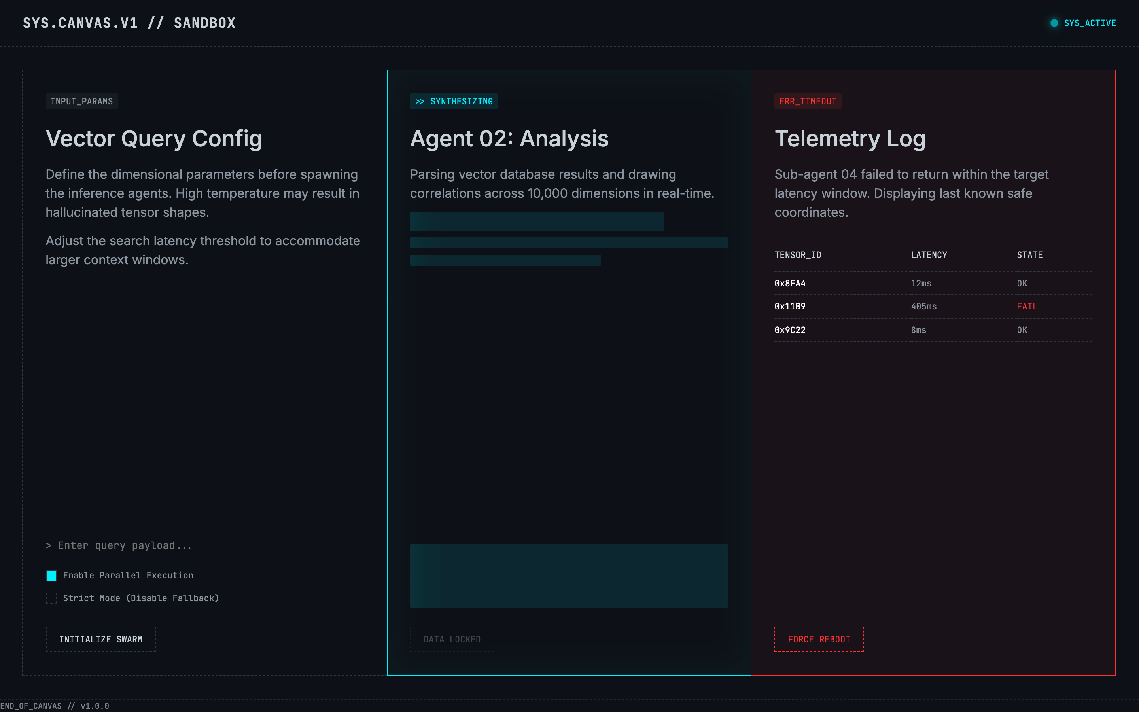The width and height of the screenshot is (1139, 712).
Task: Click the red FAIL state label
Action: tap(1027, 307)
